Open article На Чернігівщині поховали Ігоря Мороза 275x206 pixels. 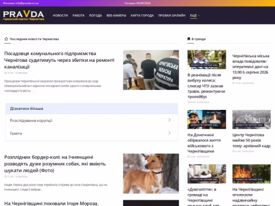tap(51, 203)
